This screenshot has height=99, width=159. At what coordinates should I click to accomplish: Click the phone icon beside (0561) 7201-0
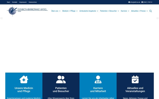(x=142, y=2)
